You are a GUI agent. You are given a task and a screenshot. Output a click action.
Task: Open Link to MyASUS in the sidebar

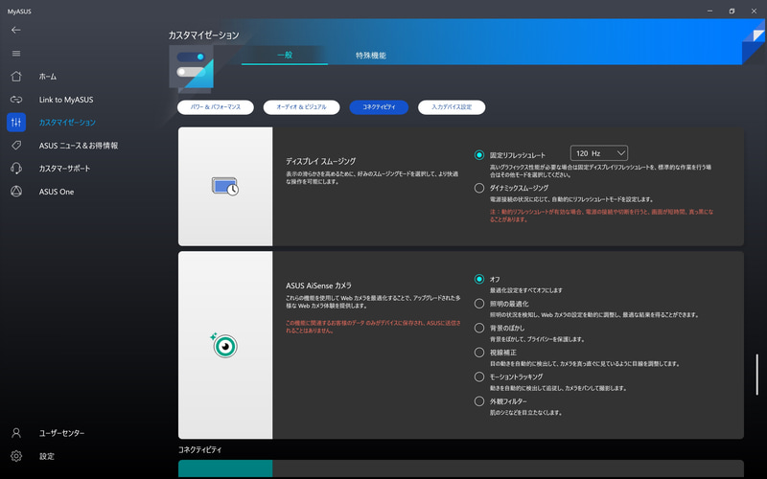[66, 100]
